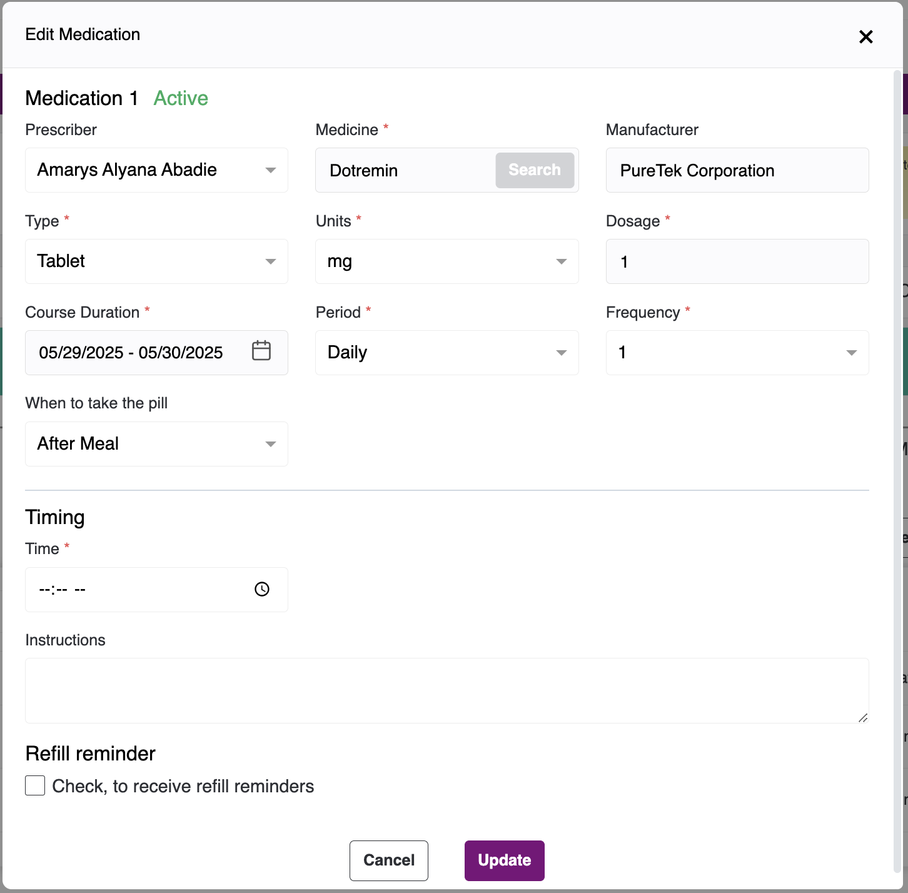The image size is (908, 893).
Task: Change the After Meal pill timing dropdown
Action: (156, 444)
